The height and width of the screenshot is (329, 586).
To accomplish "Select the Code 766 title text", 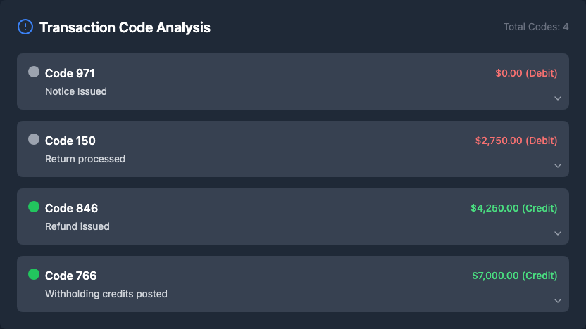I will (x=70, y=276).
